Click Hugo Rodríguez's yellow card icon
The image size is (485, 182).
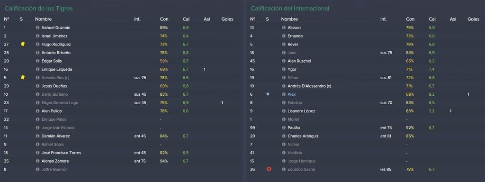[23, 44]
